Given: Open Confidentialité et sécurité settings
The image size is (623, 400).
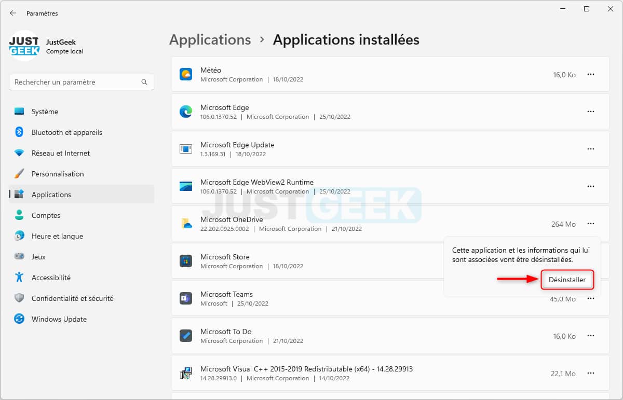Looking at the screenshot, I should click(82, 298).
